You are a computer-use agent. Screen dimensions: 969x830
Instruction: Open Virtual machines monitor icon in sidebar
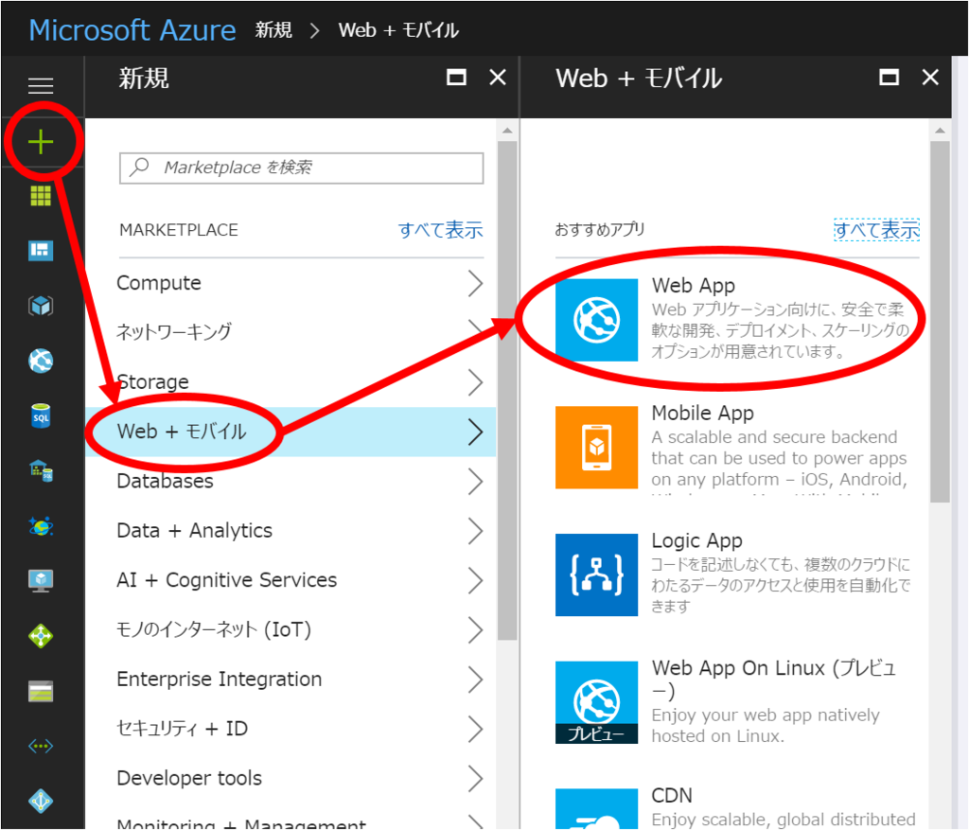41,581
